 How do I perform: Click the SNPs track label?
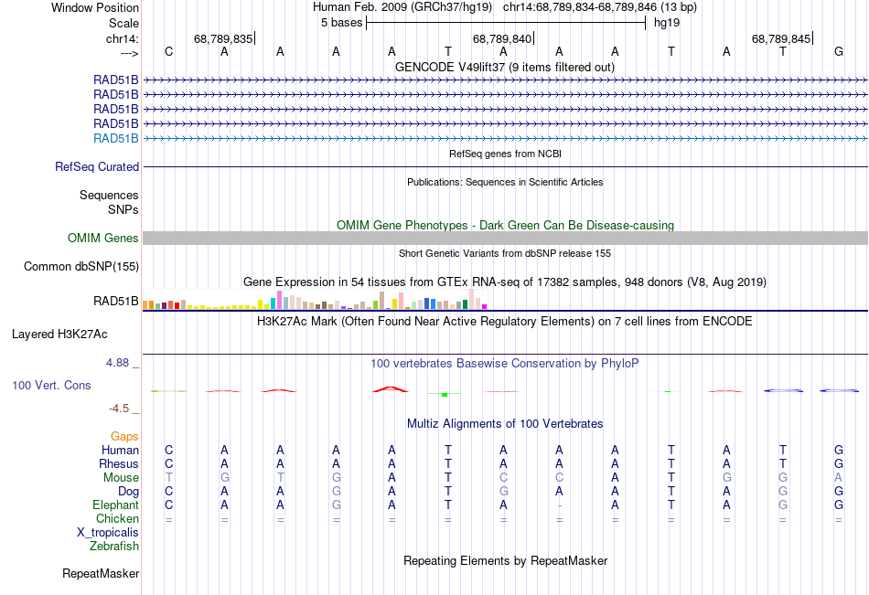123,210
